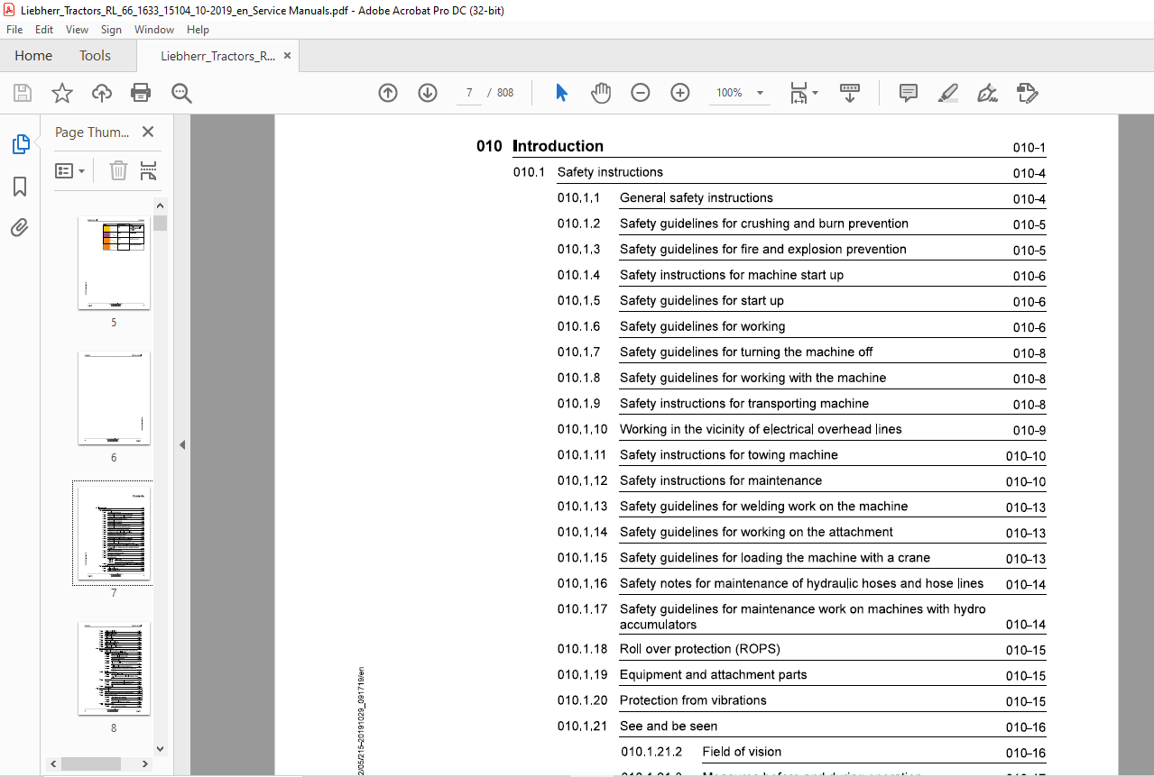Open thumbnail options dropdown menu

[x=70, y=170]
